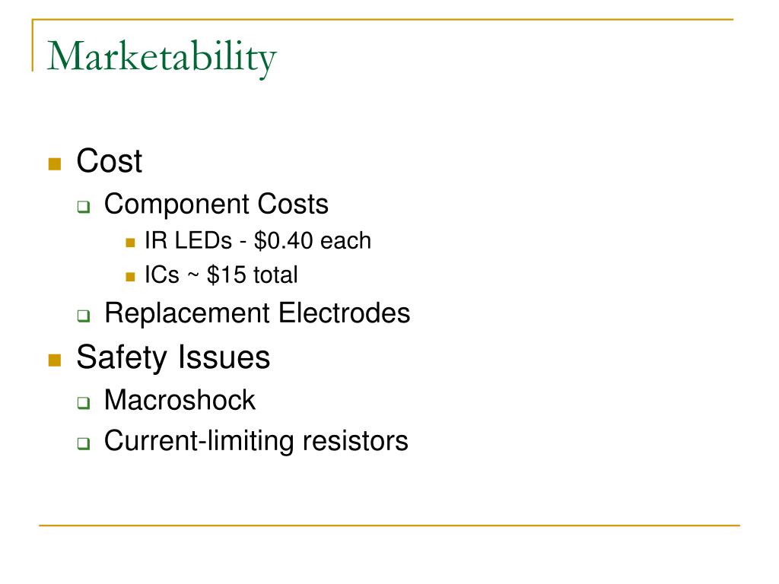Click the Marketability slide title

162,58
